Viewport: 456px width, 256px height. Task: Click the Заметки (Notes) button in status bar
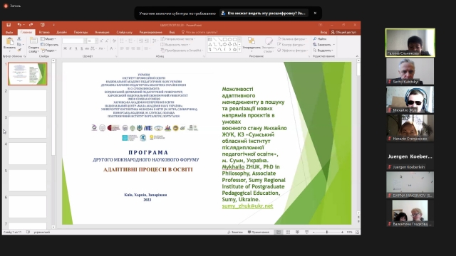pyautogui.click(x=235, y=232)
